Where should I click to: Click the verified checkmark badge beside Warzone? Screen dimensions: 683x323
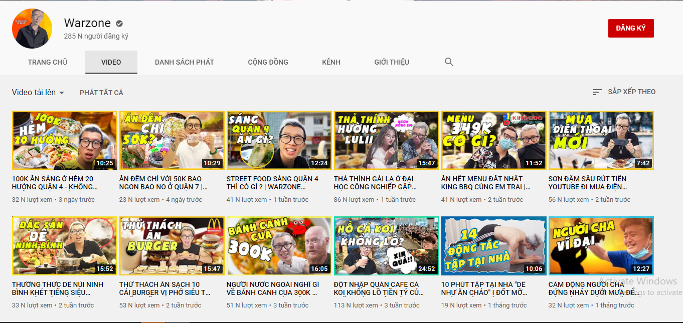coord(119,23)
